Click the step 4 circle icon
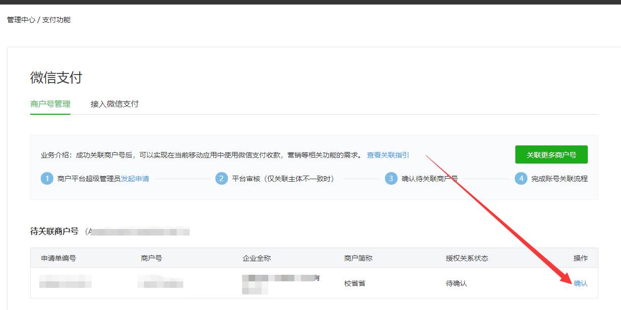The width and height of the screenshot is (621, 310). [521, 179]
